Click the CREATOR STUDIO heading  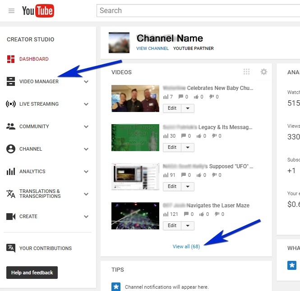click(30, 39)
